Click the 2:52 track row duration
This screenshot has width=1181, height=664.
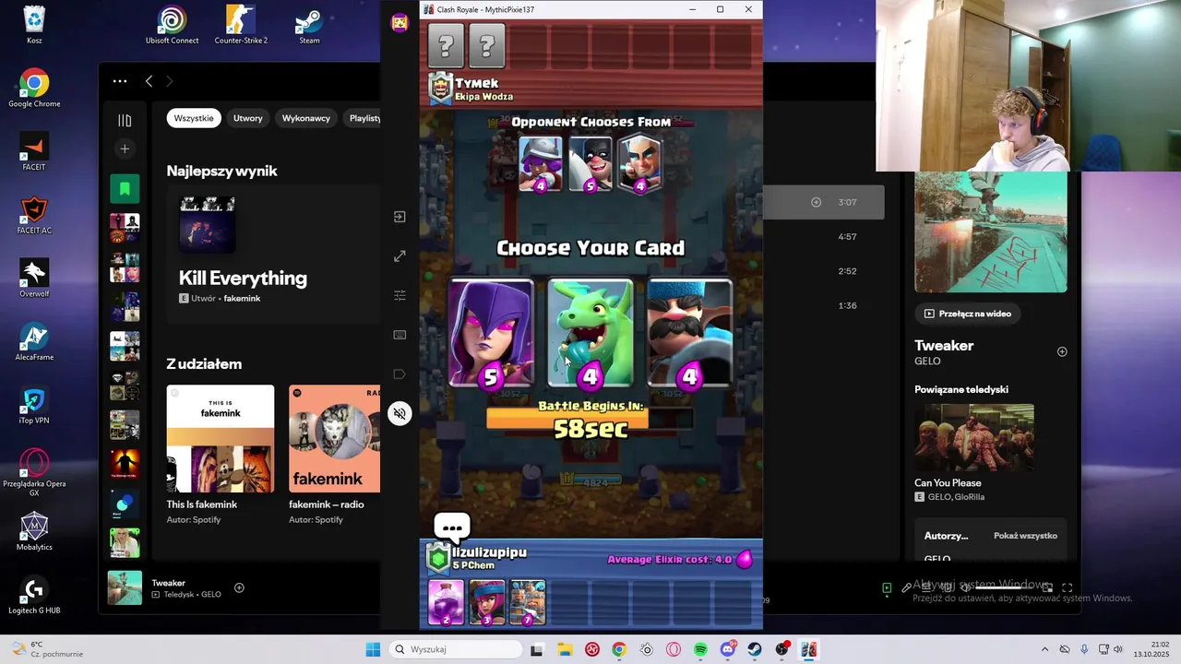[x=847, y=271]
